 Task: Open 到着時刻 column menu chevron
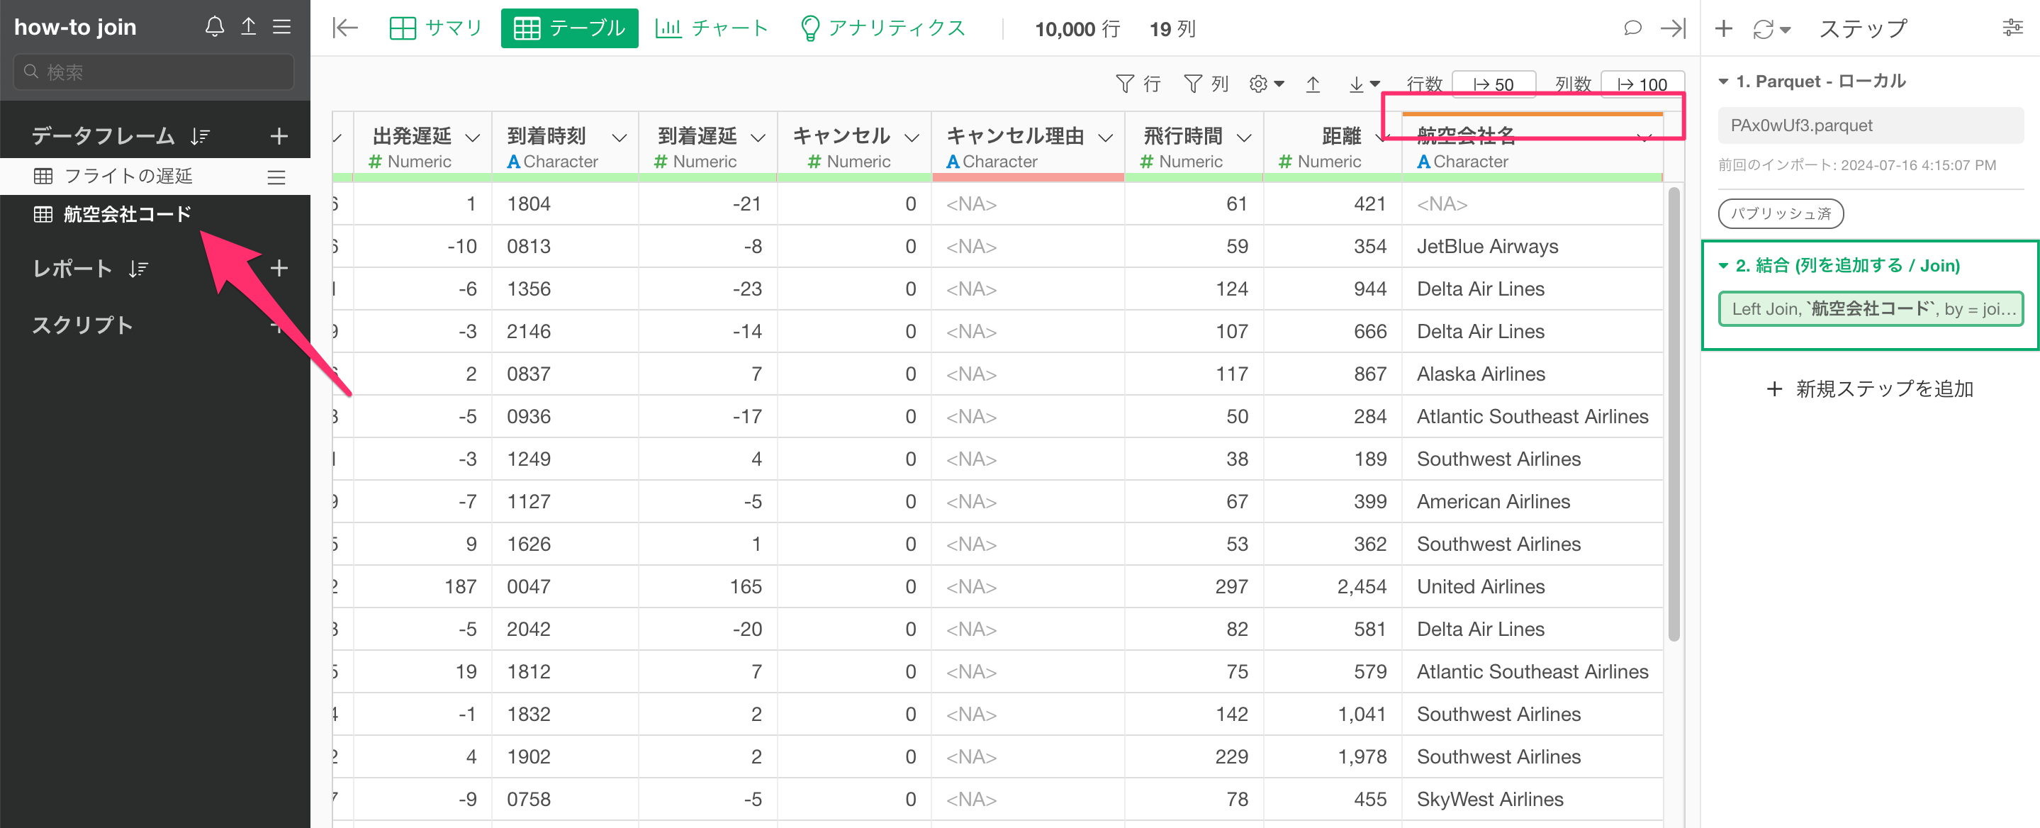pos(620,138)
